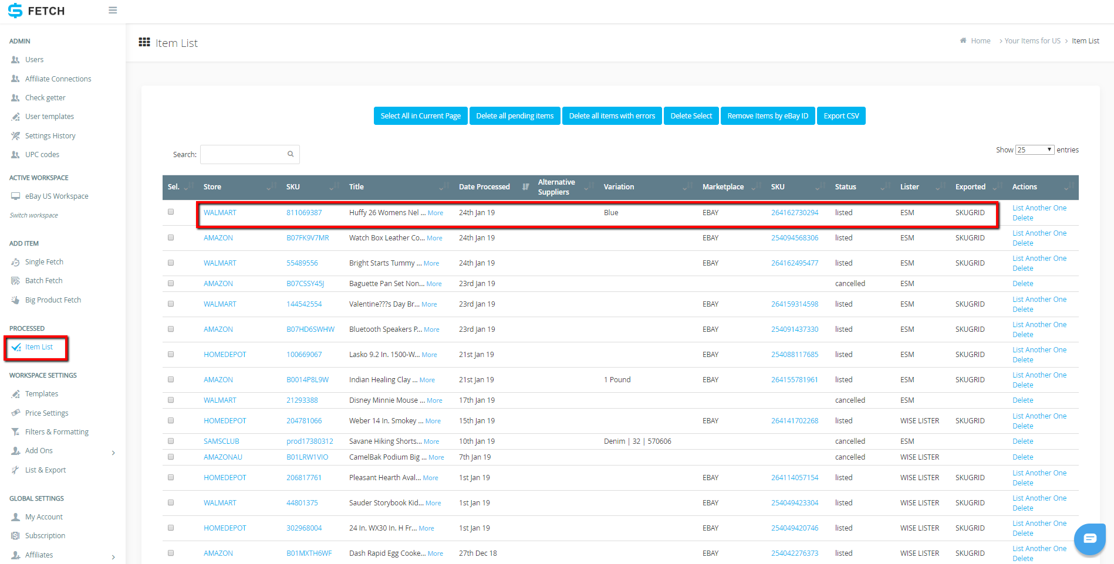1114x564 pixels.
Task: Check the box for SKU B07FK9V7MR row
Action: 171,237
